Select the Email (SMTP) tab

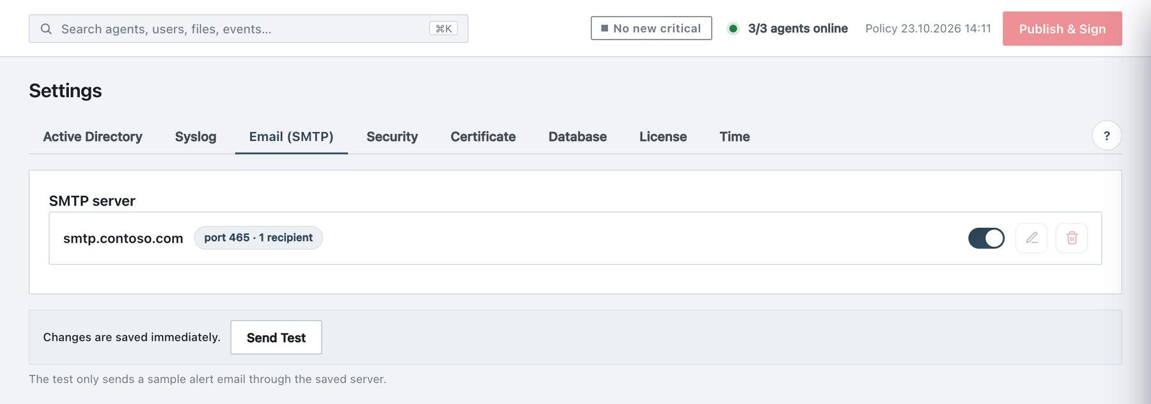[x=292, y=137]
